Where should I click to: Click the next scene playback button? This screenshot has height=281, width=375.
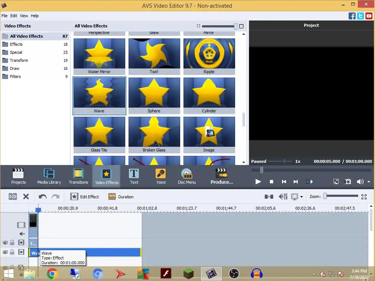click(x=309, y=182)
